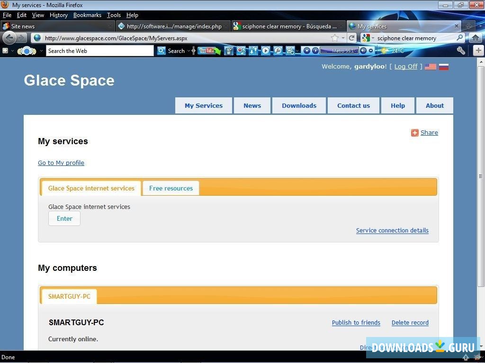Click inside the Search the Web field
Screen dimensions: 485x363
99,51
